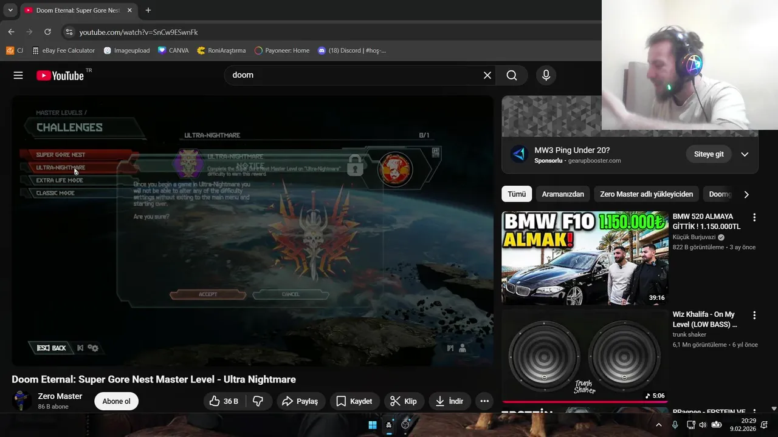778x437 pixels.
Task: Show hidden system tray icons
Action: coord(659,425)
